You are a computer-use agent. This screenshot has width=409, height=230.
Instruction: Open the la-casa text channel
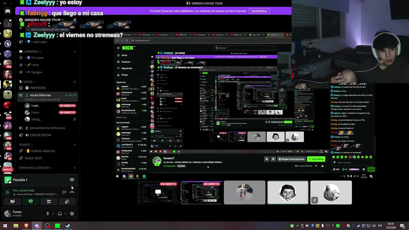pos(48,58)
